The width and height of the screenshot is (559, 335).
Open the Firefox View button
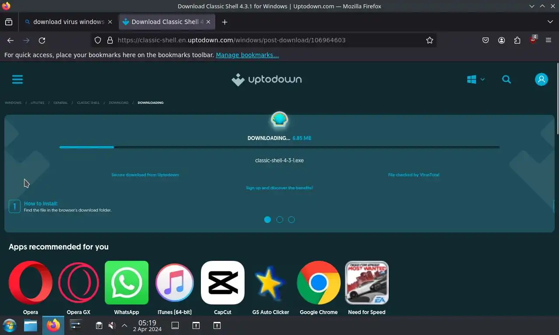(x=9, y=22)
